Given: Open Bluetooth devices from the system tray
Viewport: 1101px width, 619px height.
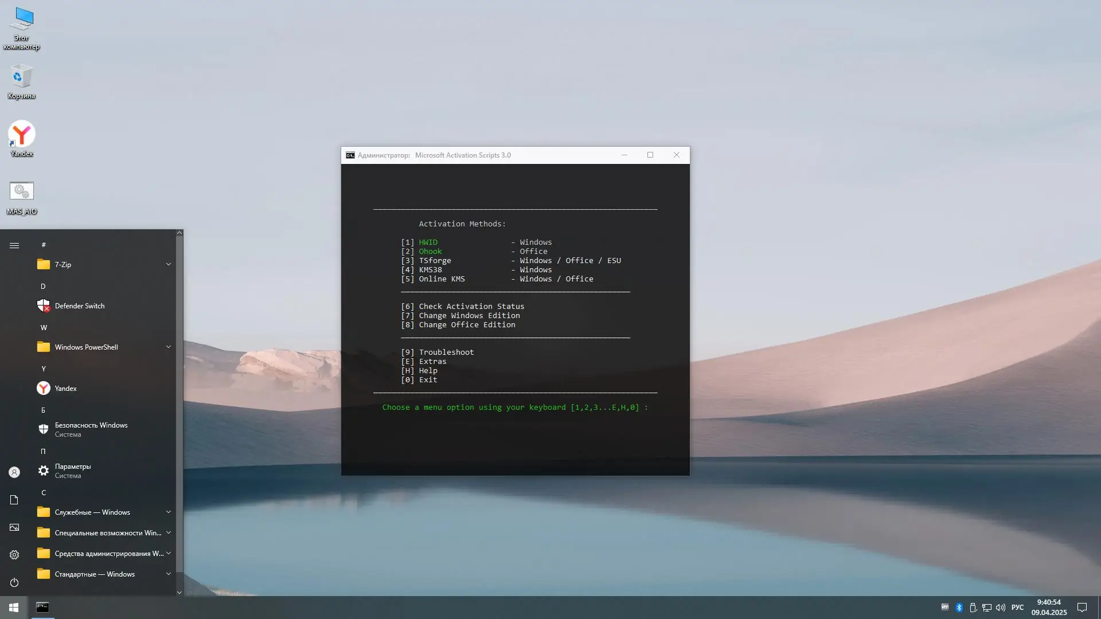Looking at the screenshot, I should point(959,608).
